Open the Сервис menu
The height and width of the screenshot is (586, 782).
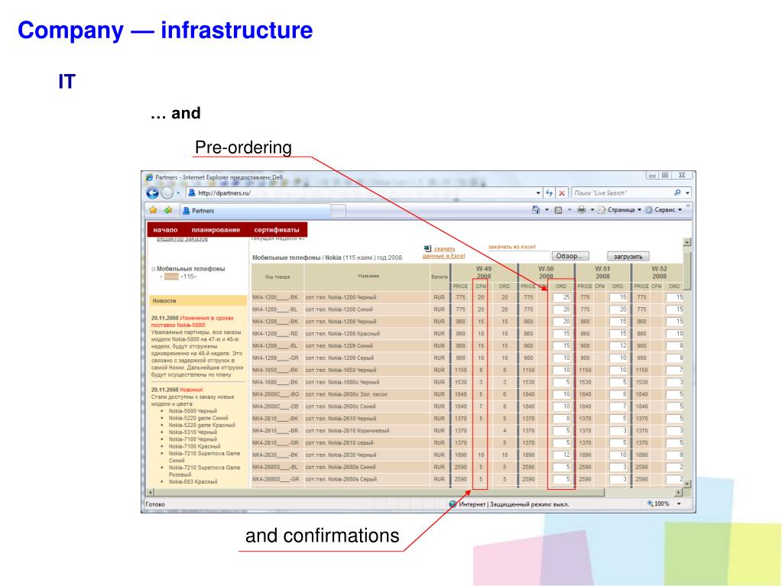tap(664, 210)
